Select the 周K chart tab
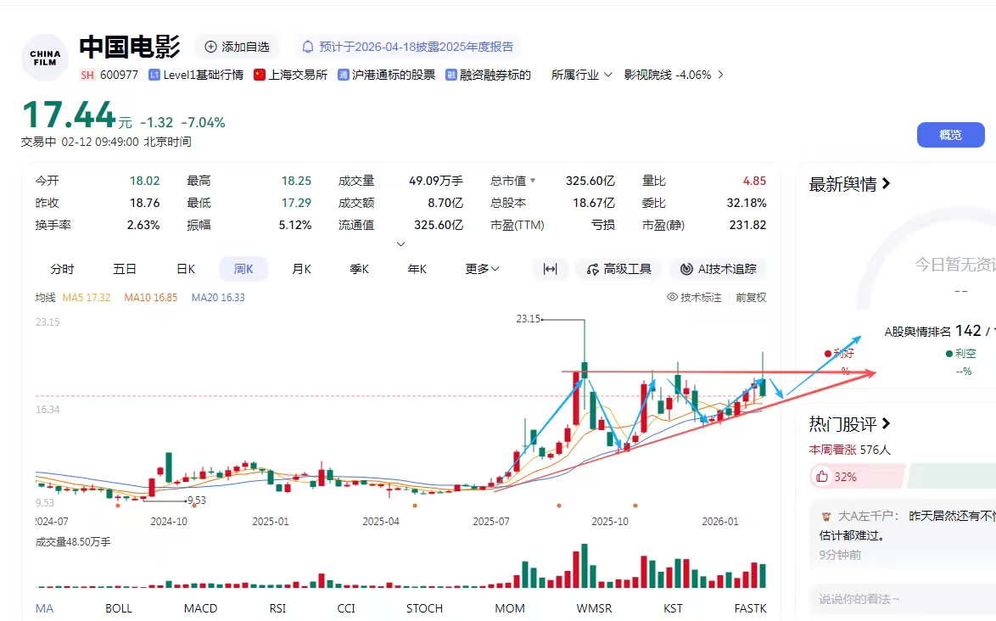Screen dimensions: 996x621 coord(243,269)
